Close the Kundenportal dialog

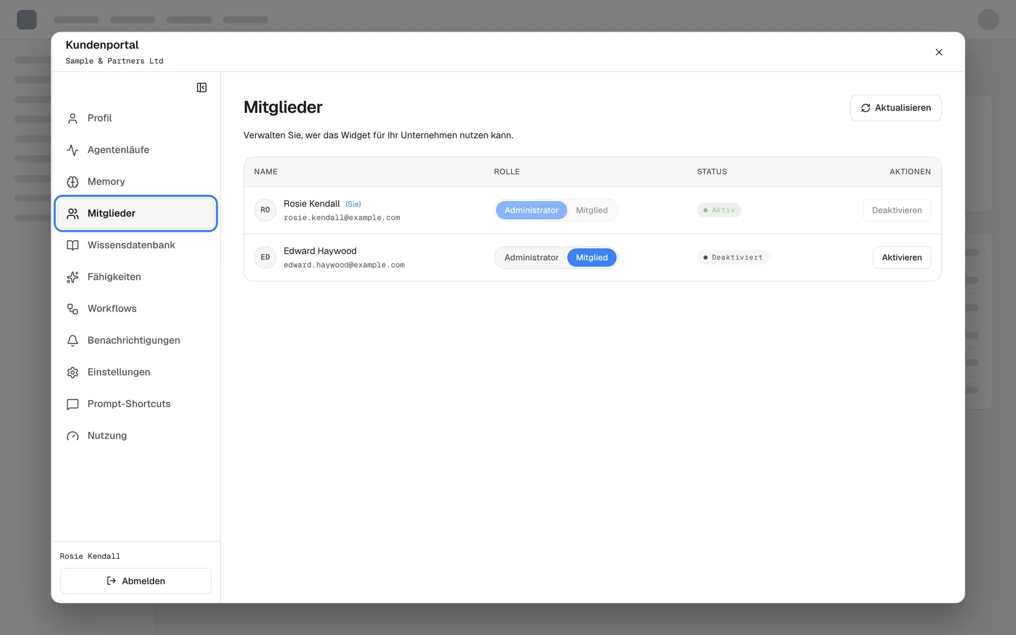pos(939,52)
